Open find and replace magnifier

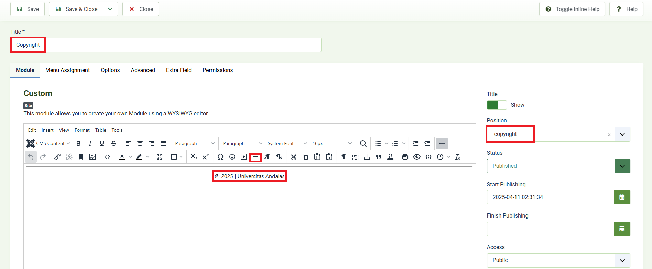pyautogui.click(x=363, y=143)
